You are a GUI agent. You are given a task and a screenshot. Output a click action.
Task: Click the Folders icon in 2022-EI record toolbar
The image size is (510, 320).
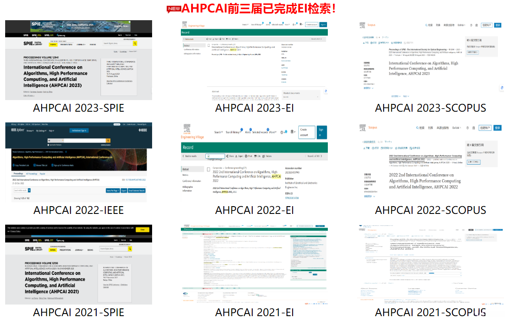[x=263, y=156]
